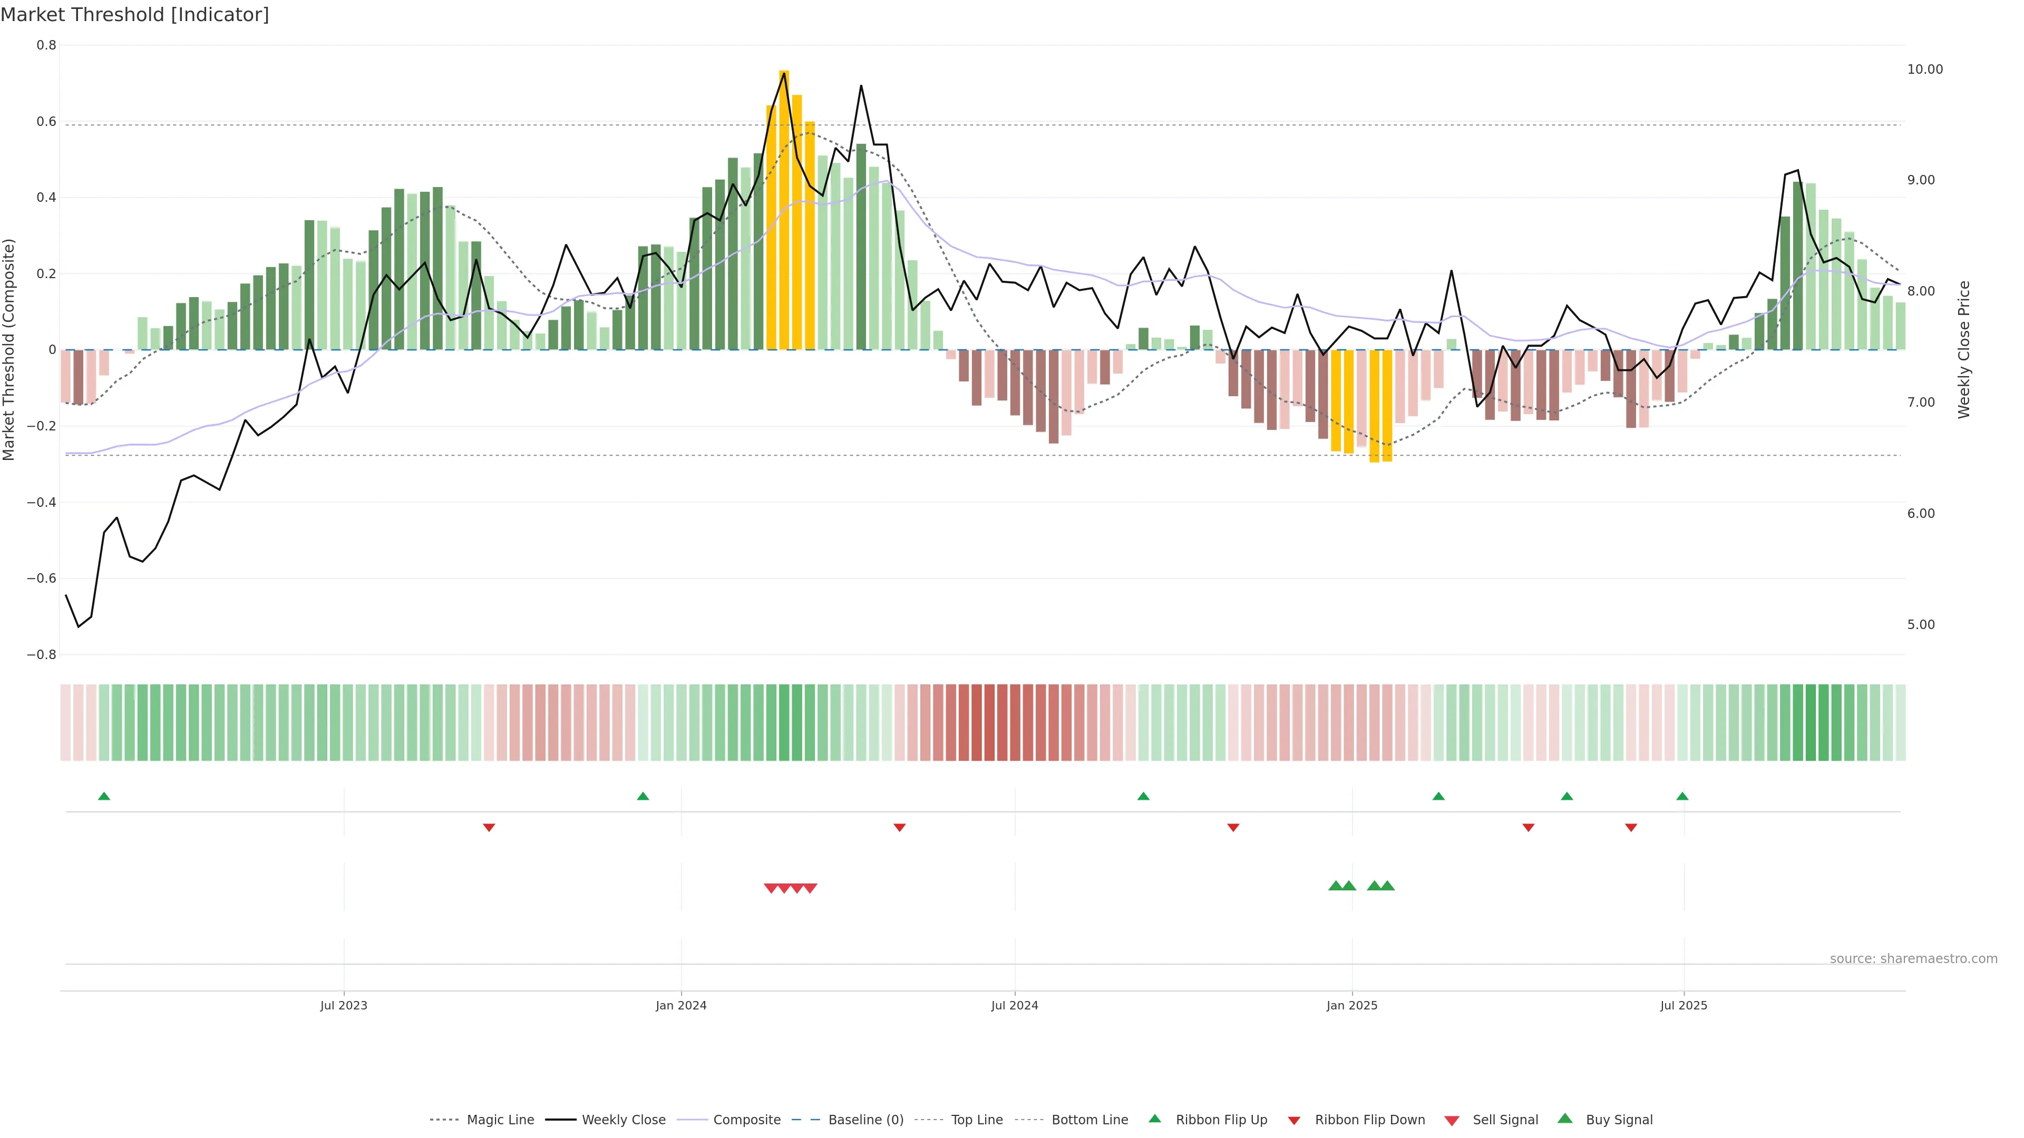
Task: Click the Jul 2025 x-axis label
Action: [1684, 1005]
